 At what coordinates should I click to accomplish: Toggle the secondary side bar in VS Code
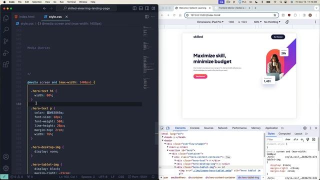tap(147, 8)
